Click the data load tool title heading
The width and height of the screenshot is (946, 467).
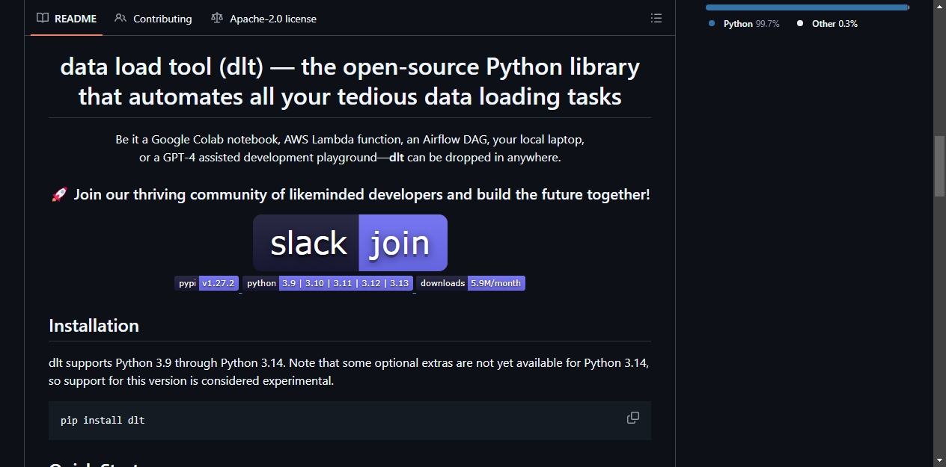point(350,81)
